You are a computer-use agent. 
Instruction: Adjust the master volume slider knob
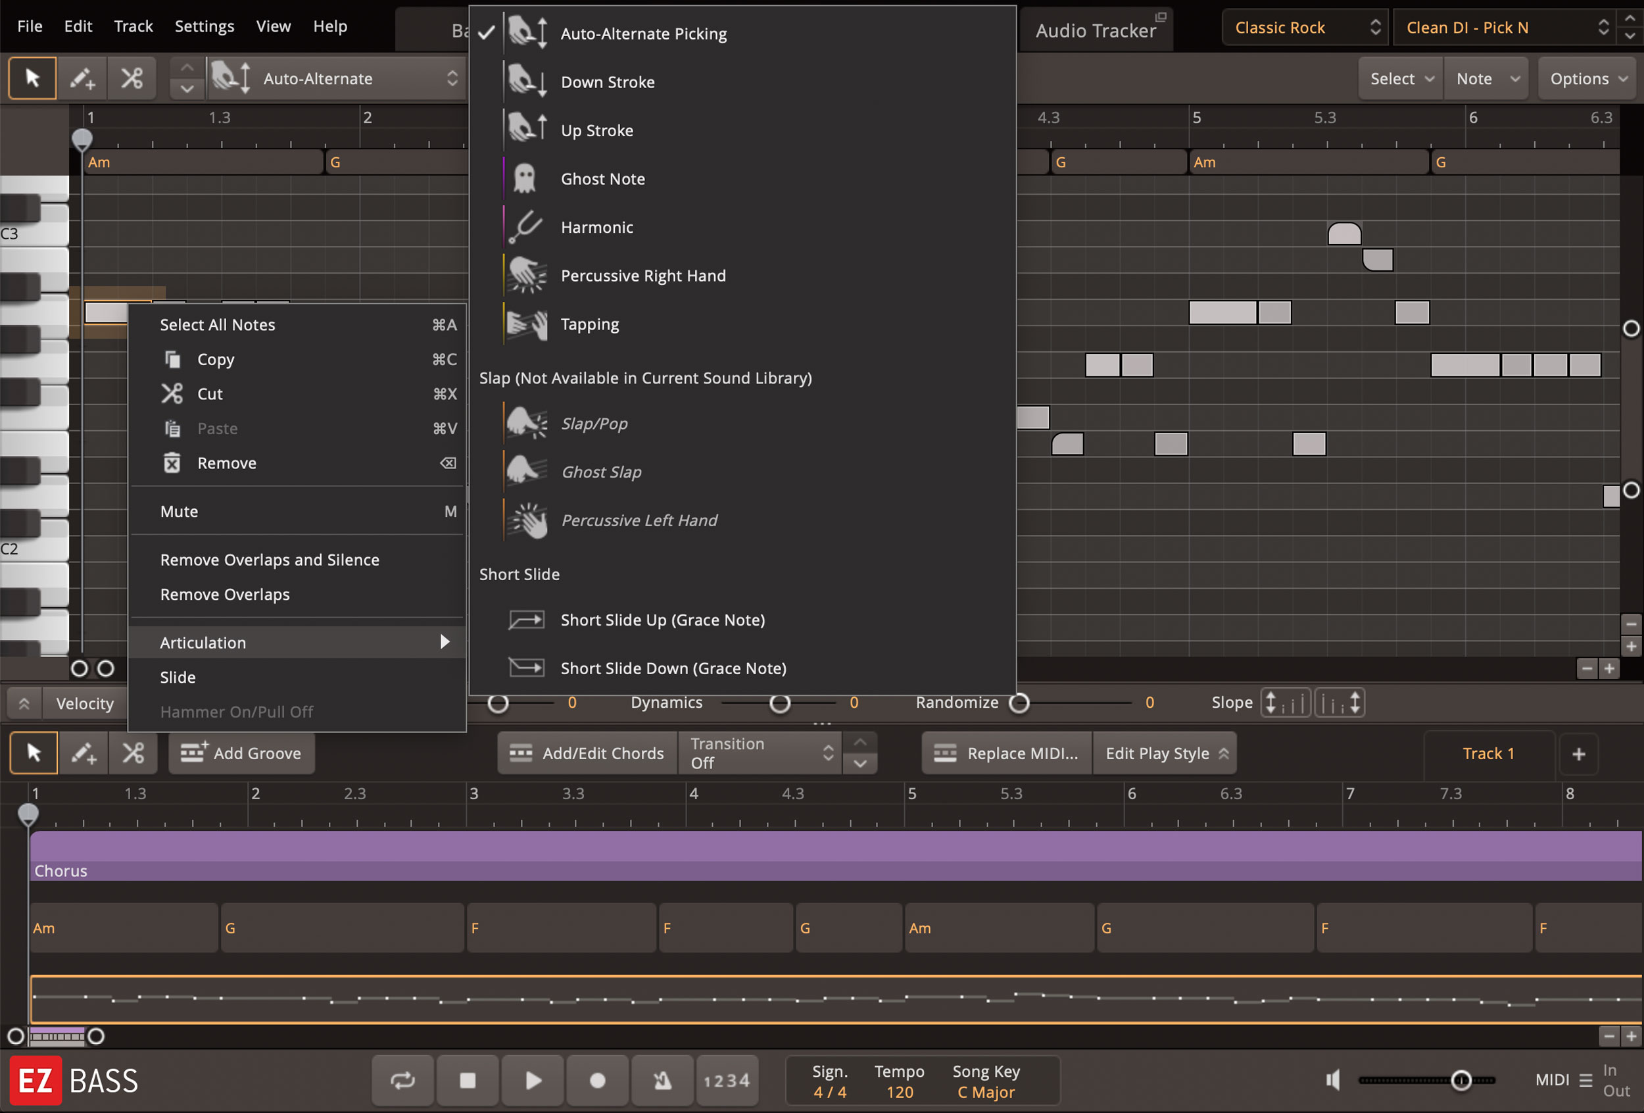coord(1461,1079)
